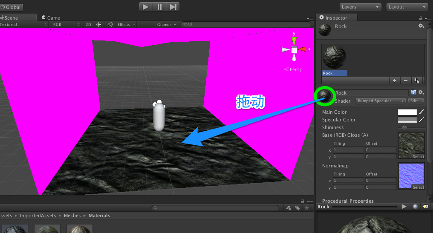
Task: Click the Project panel search field
Action: point(215,207)
